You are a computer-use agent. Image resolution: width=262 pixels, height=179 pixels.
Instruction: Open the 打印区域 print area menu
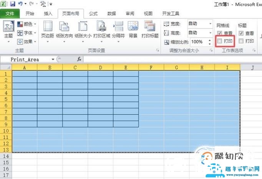(x=101, y=31)
